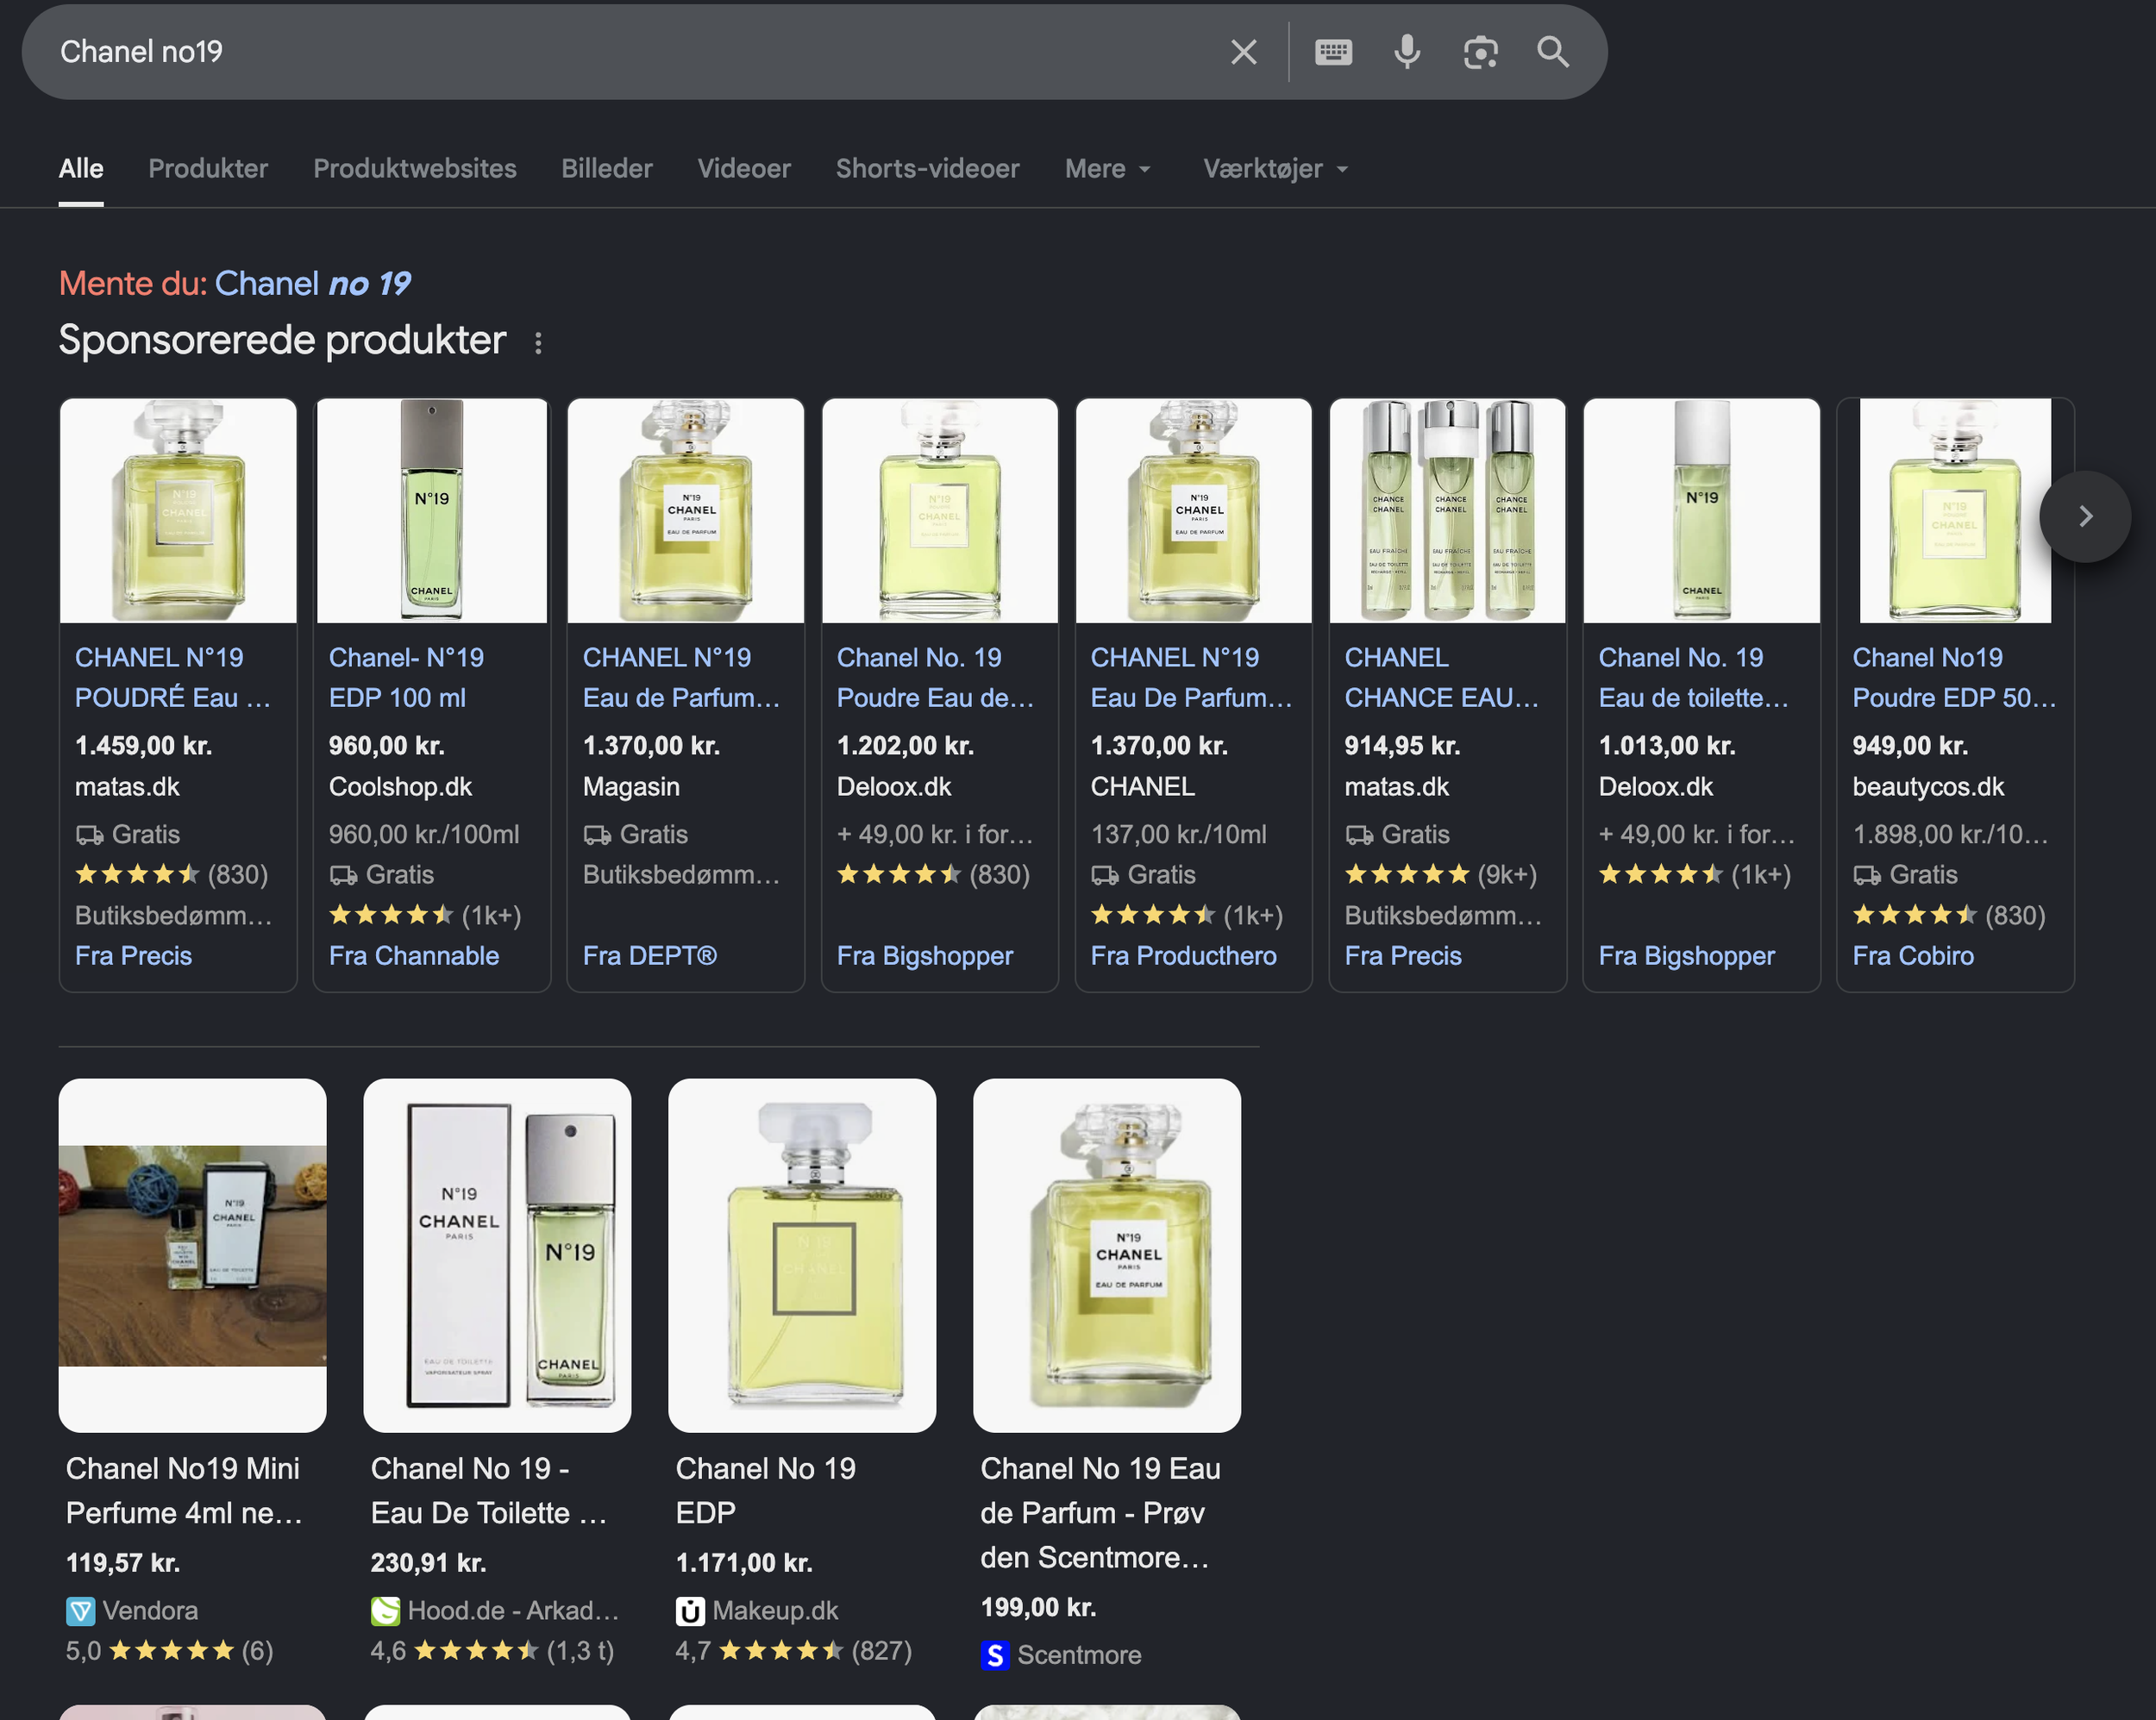Click the Scentmore store logo icon
Screen dimensions: 2156x1720
995,1656
